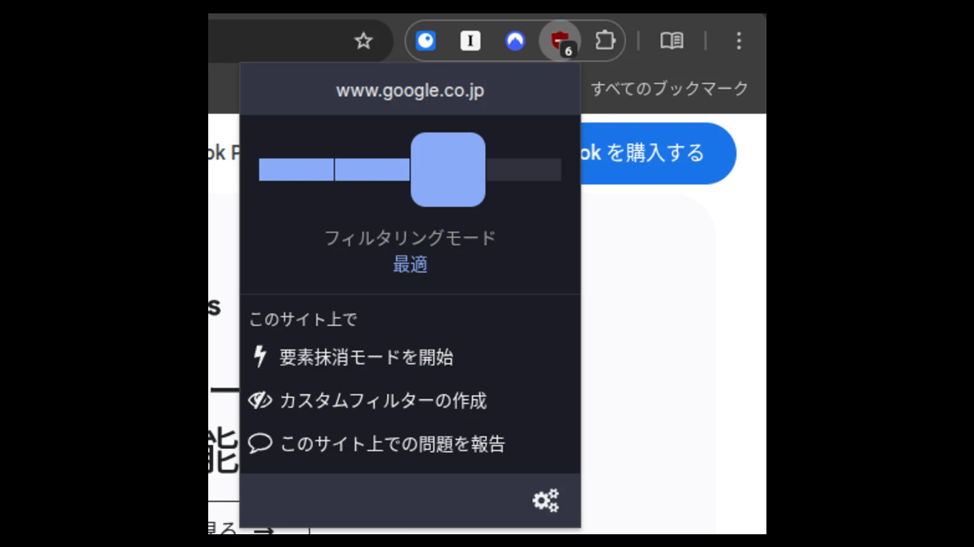
Task: Expand the すべてのブックマーク folder
Action: [x=669, y=89]
